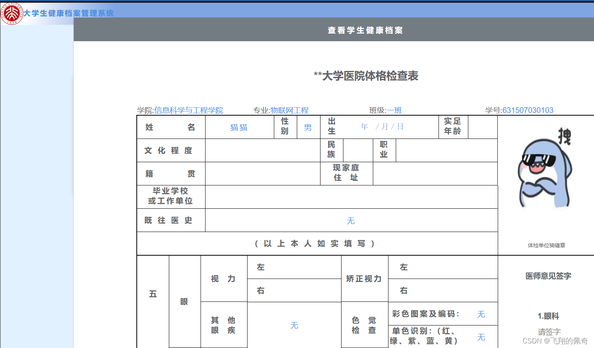Click the 体检单位骑缝章 caption
Screen dimensions: 594x348
click(547, 245)
